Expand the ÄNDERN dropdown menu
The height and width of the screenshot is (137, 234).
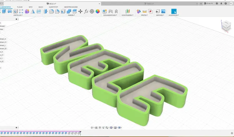point(71,15)
